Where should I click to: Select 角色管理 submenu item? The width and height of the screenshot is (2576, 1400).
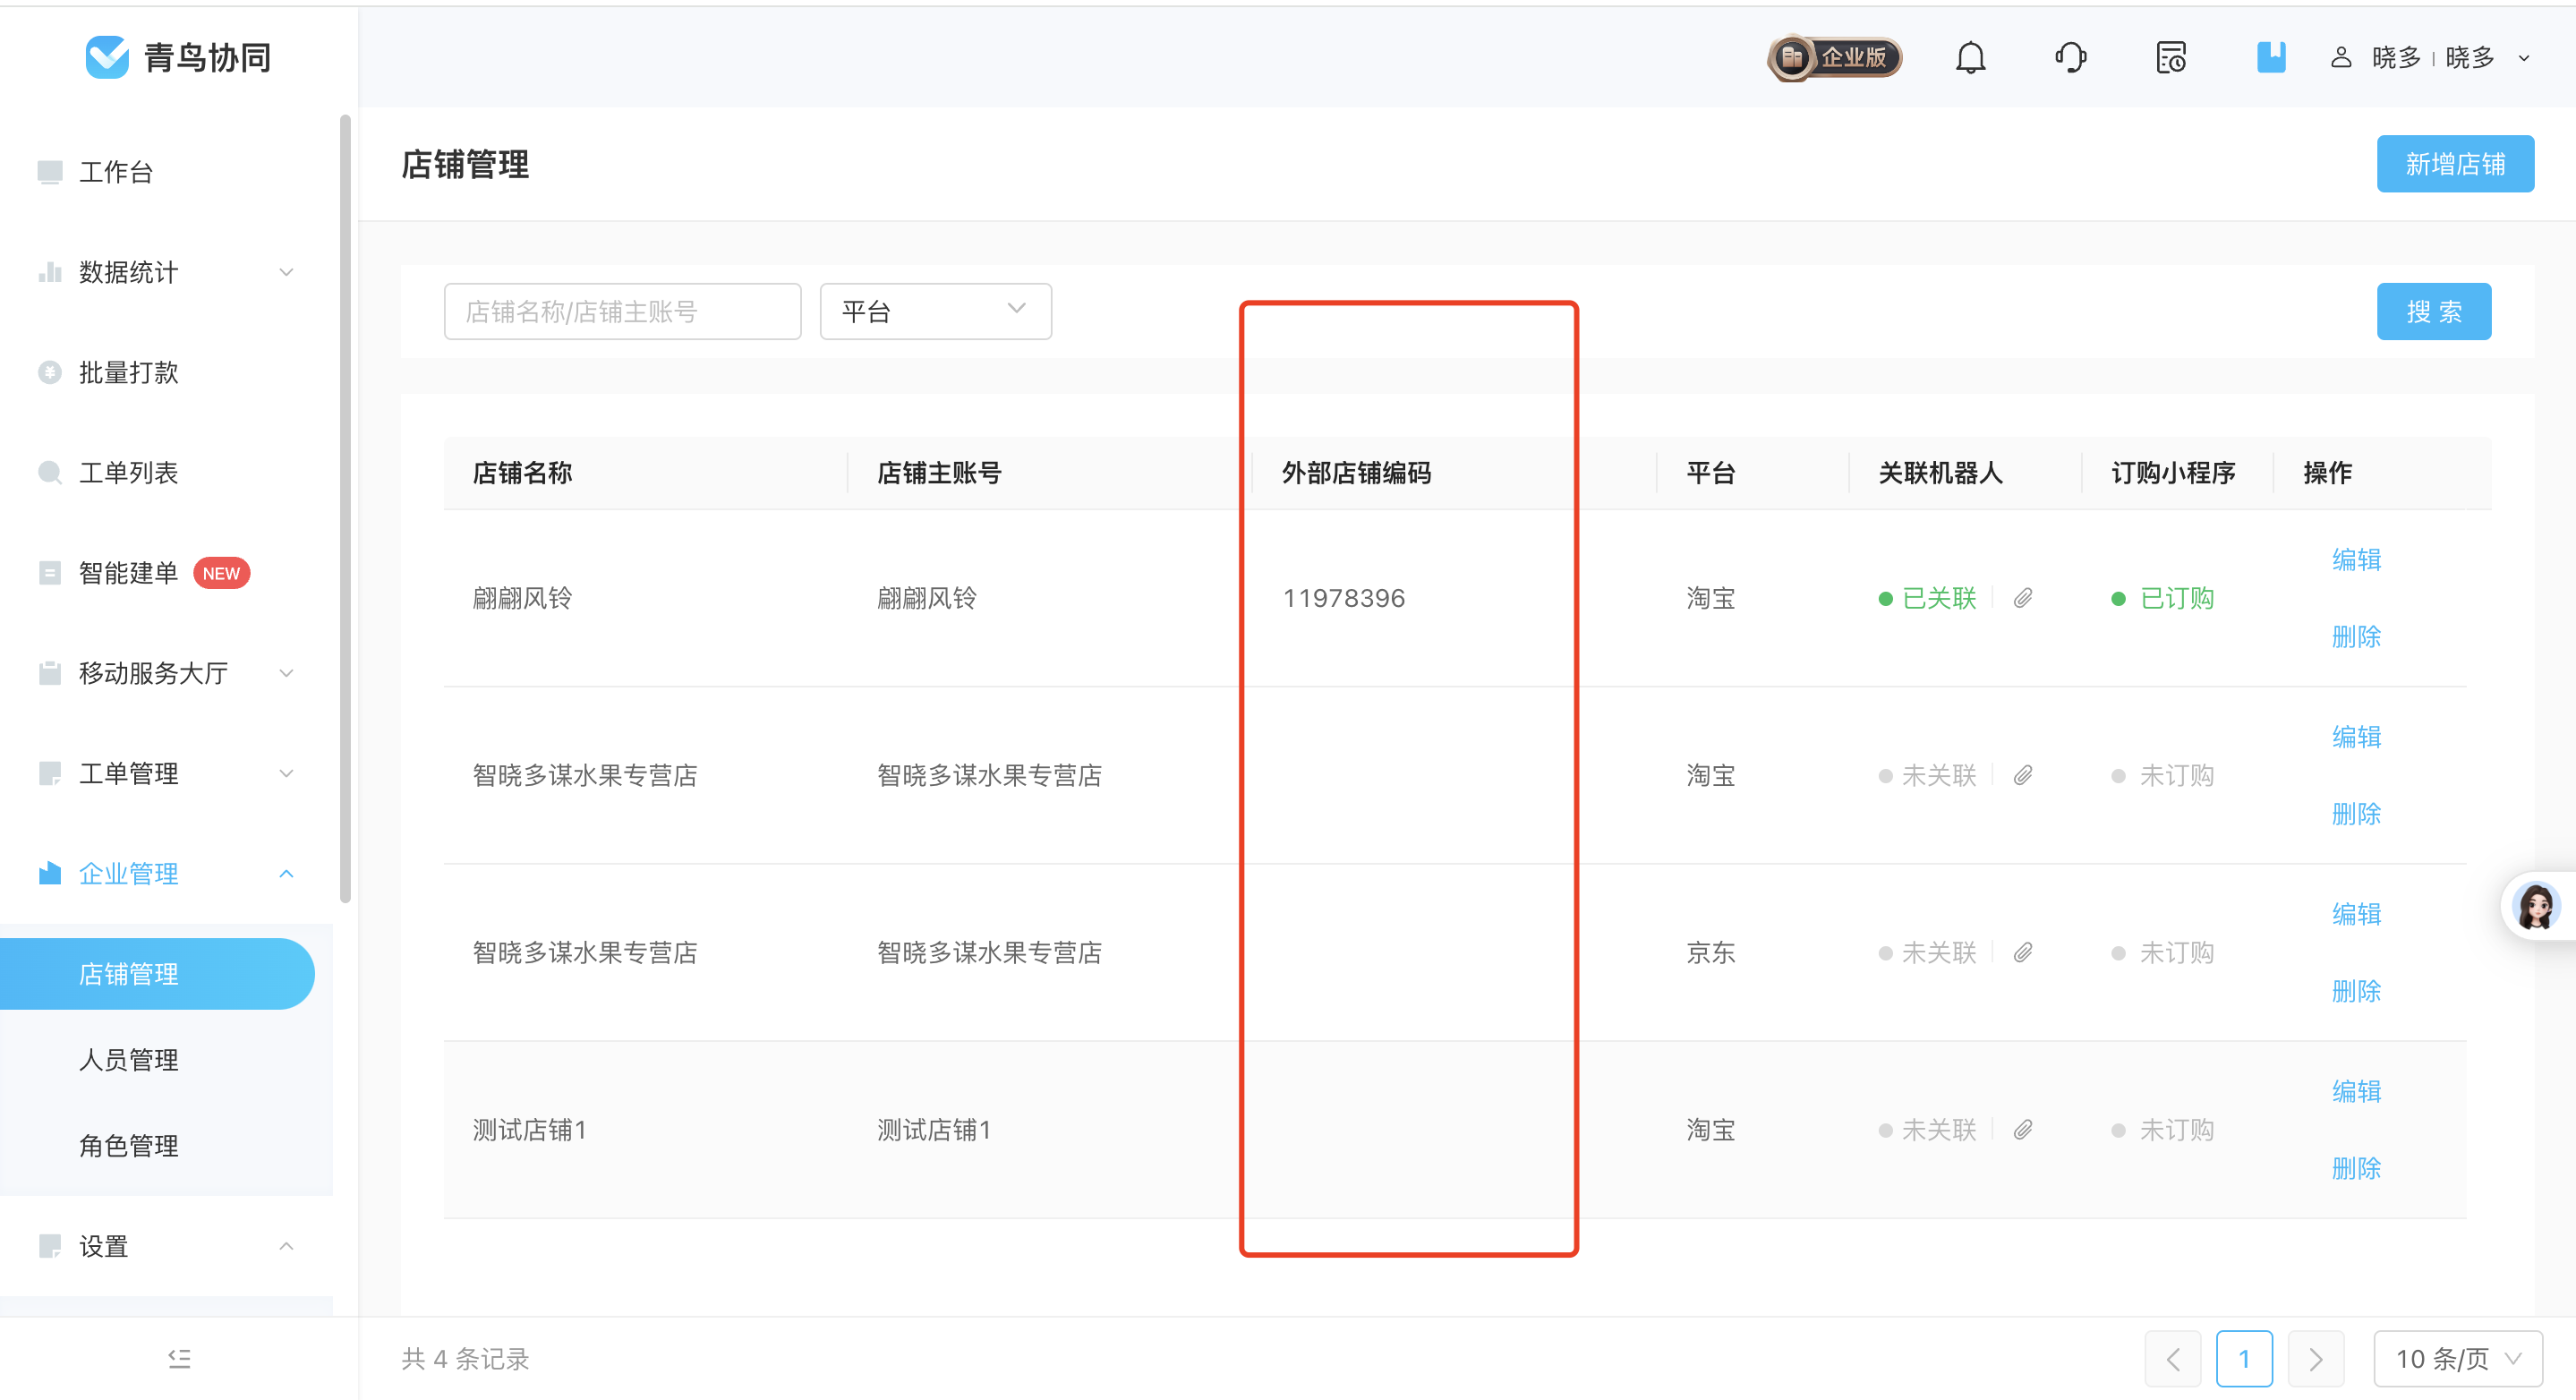(x=129, y=1146)
